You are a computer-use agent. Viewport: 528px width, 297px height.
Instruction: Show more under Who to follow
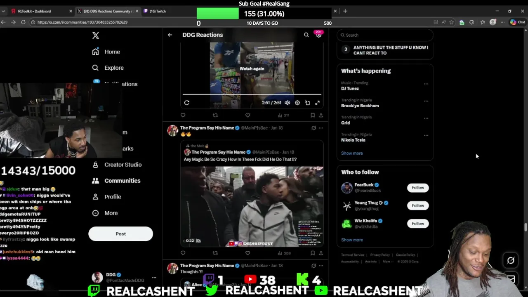(x=352, y=240)
